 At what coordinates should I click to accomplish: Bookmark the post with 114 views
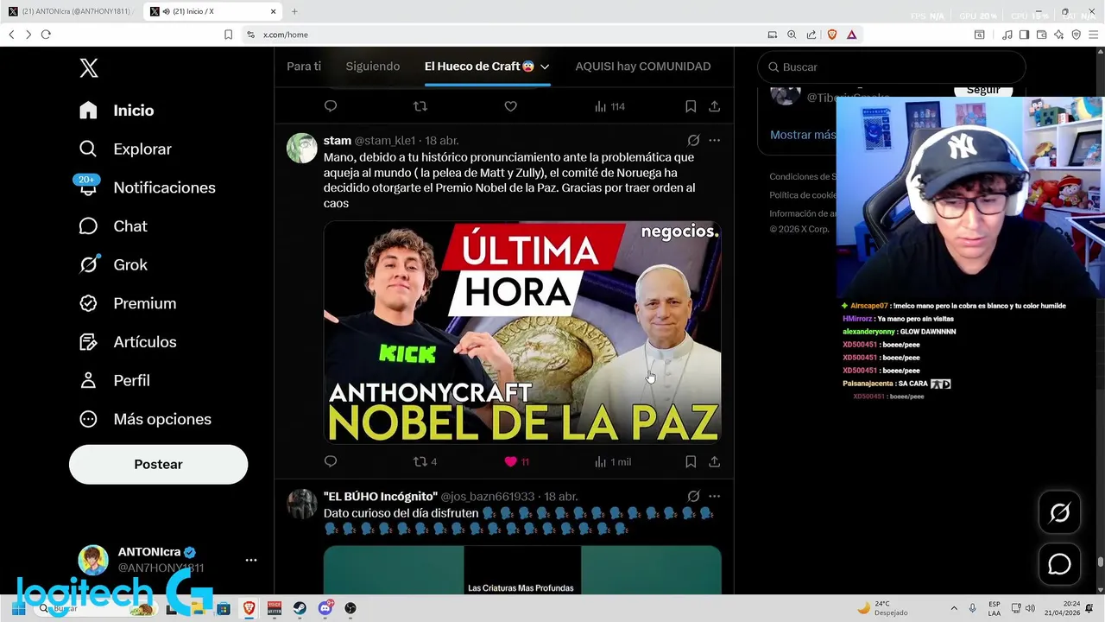pyautogui.click(x=691, y=106)
